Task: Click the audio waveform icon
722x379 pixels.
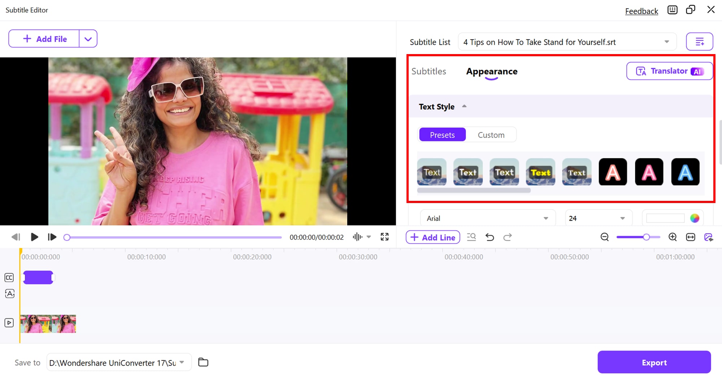Action: tap(357, 237)
